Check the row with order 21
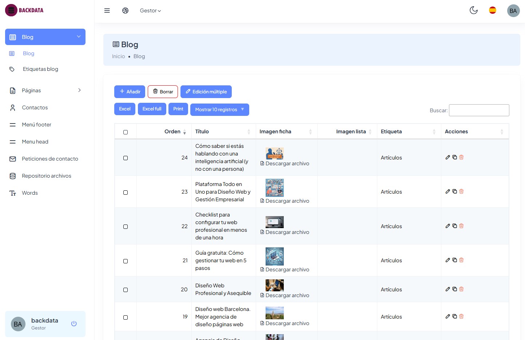Image resolution: width=525 pixels, height=340 pixels. [126, 261]
